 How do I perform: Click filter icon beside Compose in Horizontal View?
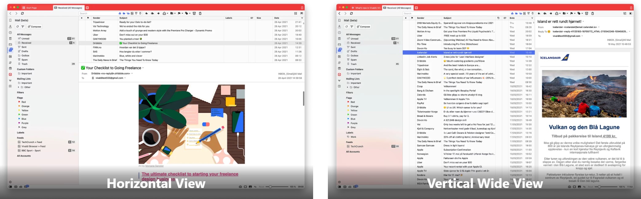[23, 27]
